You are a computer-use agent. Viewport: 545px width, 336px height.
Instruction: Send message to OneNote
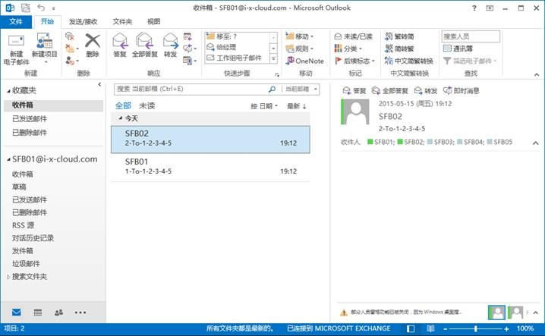click(x=305, y=61)
